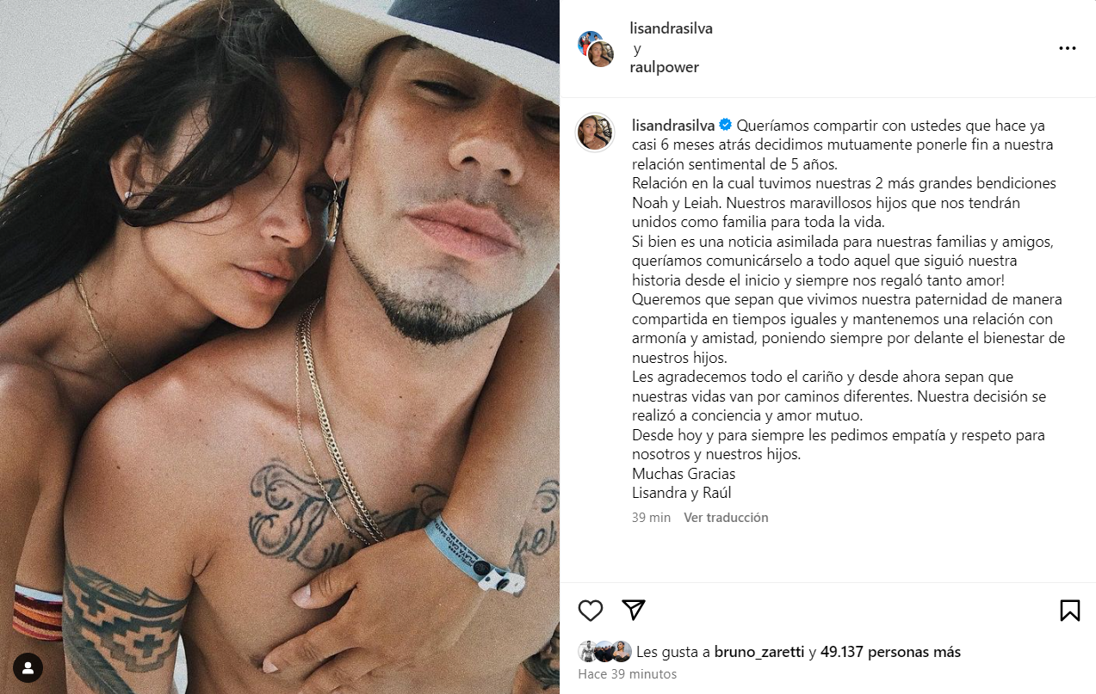Open lisandrasilva profile avatar beside caption
The height and width of the screenshot is (694, 1096).
coord(596,132)
